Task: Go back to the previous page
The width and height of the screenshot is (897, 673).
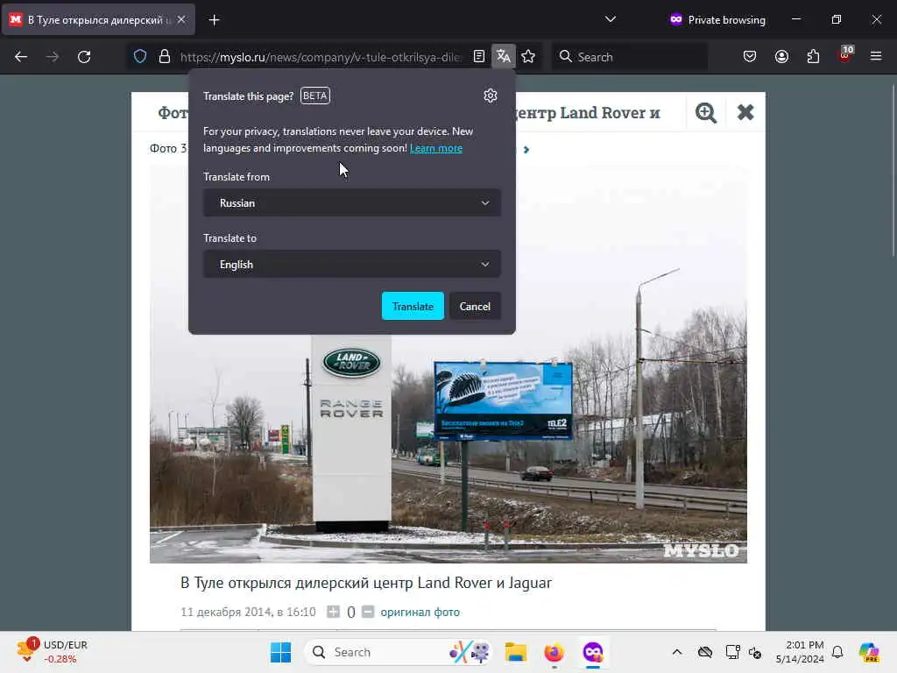Action: 21,57
